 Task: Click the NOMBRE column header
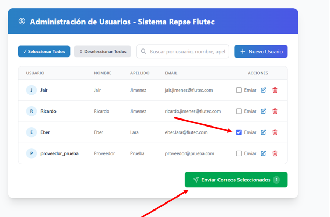[x=103, y=73]
